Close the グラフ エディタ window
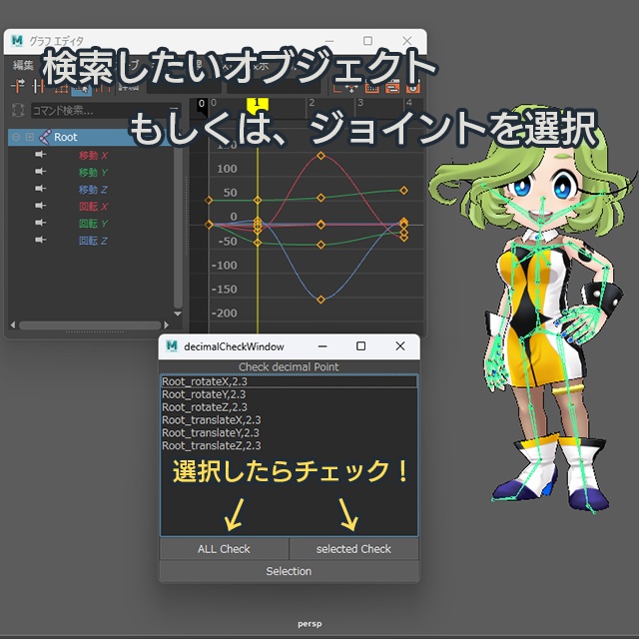639x639 pixels. click(x=406, y=41)
